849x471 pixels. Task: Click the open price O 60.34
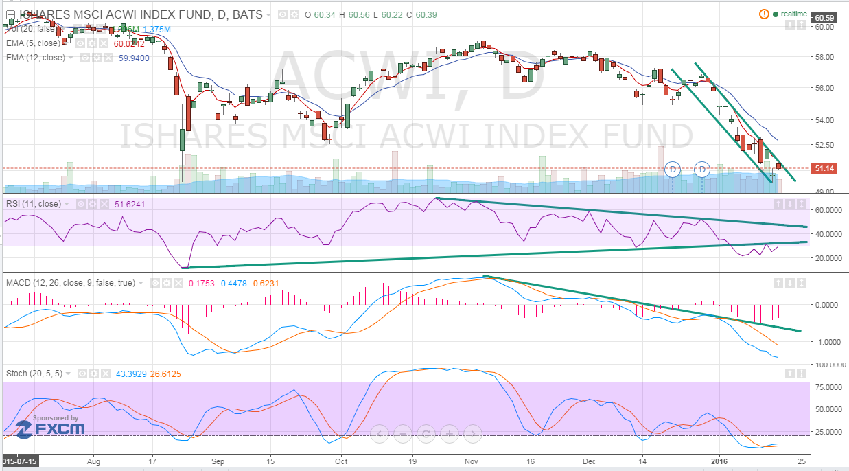tap(320, 15)
